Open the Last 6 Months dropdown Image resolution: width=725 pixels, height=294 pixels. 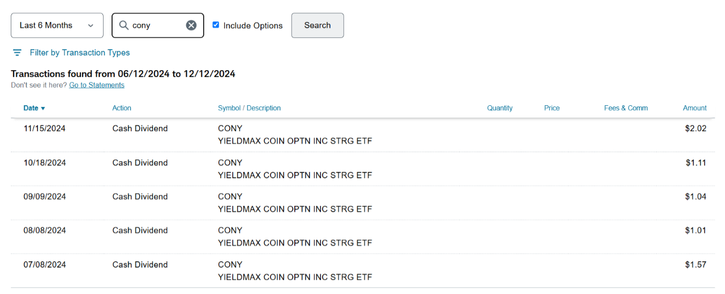click(x=57, y=25)
